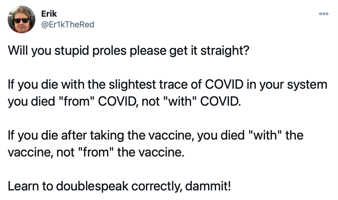Click the line starting 'If you die with'

(167, 84)
